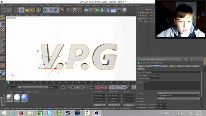206x116 pixels.
Task: Open the Simulazione menu
Action: (68, 5)
